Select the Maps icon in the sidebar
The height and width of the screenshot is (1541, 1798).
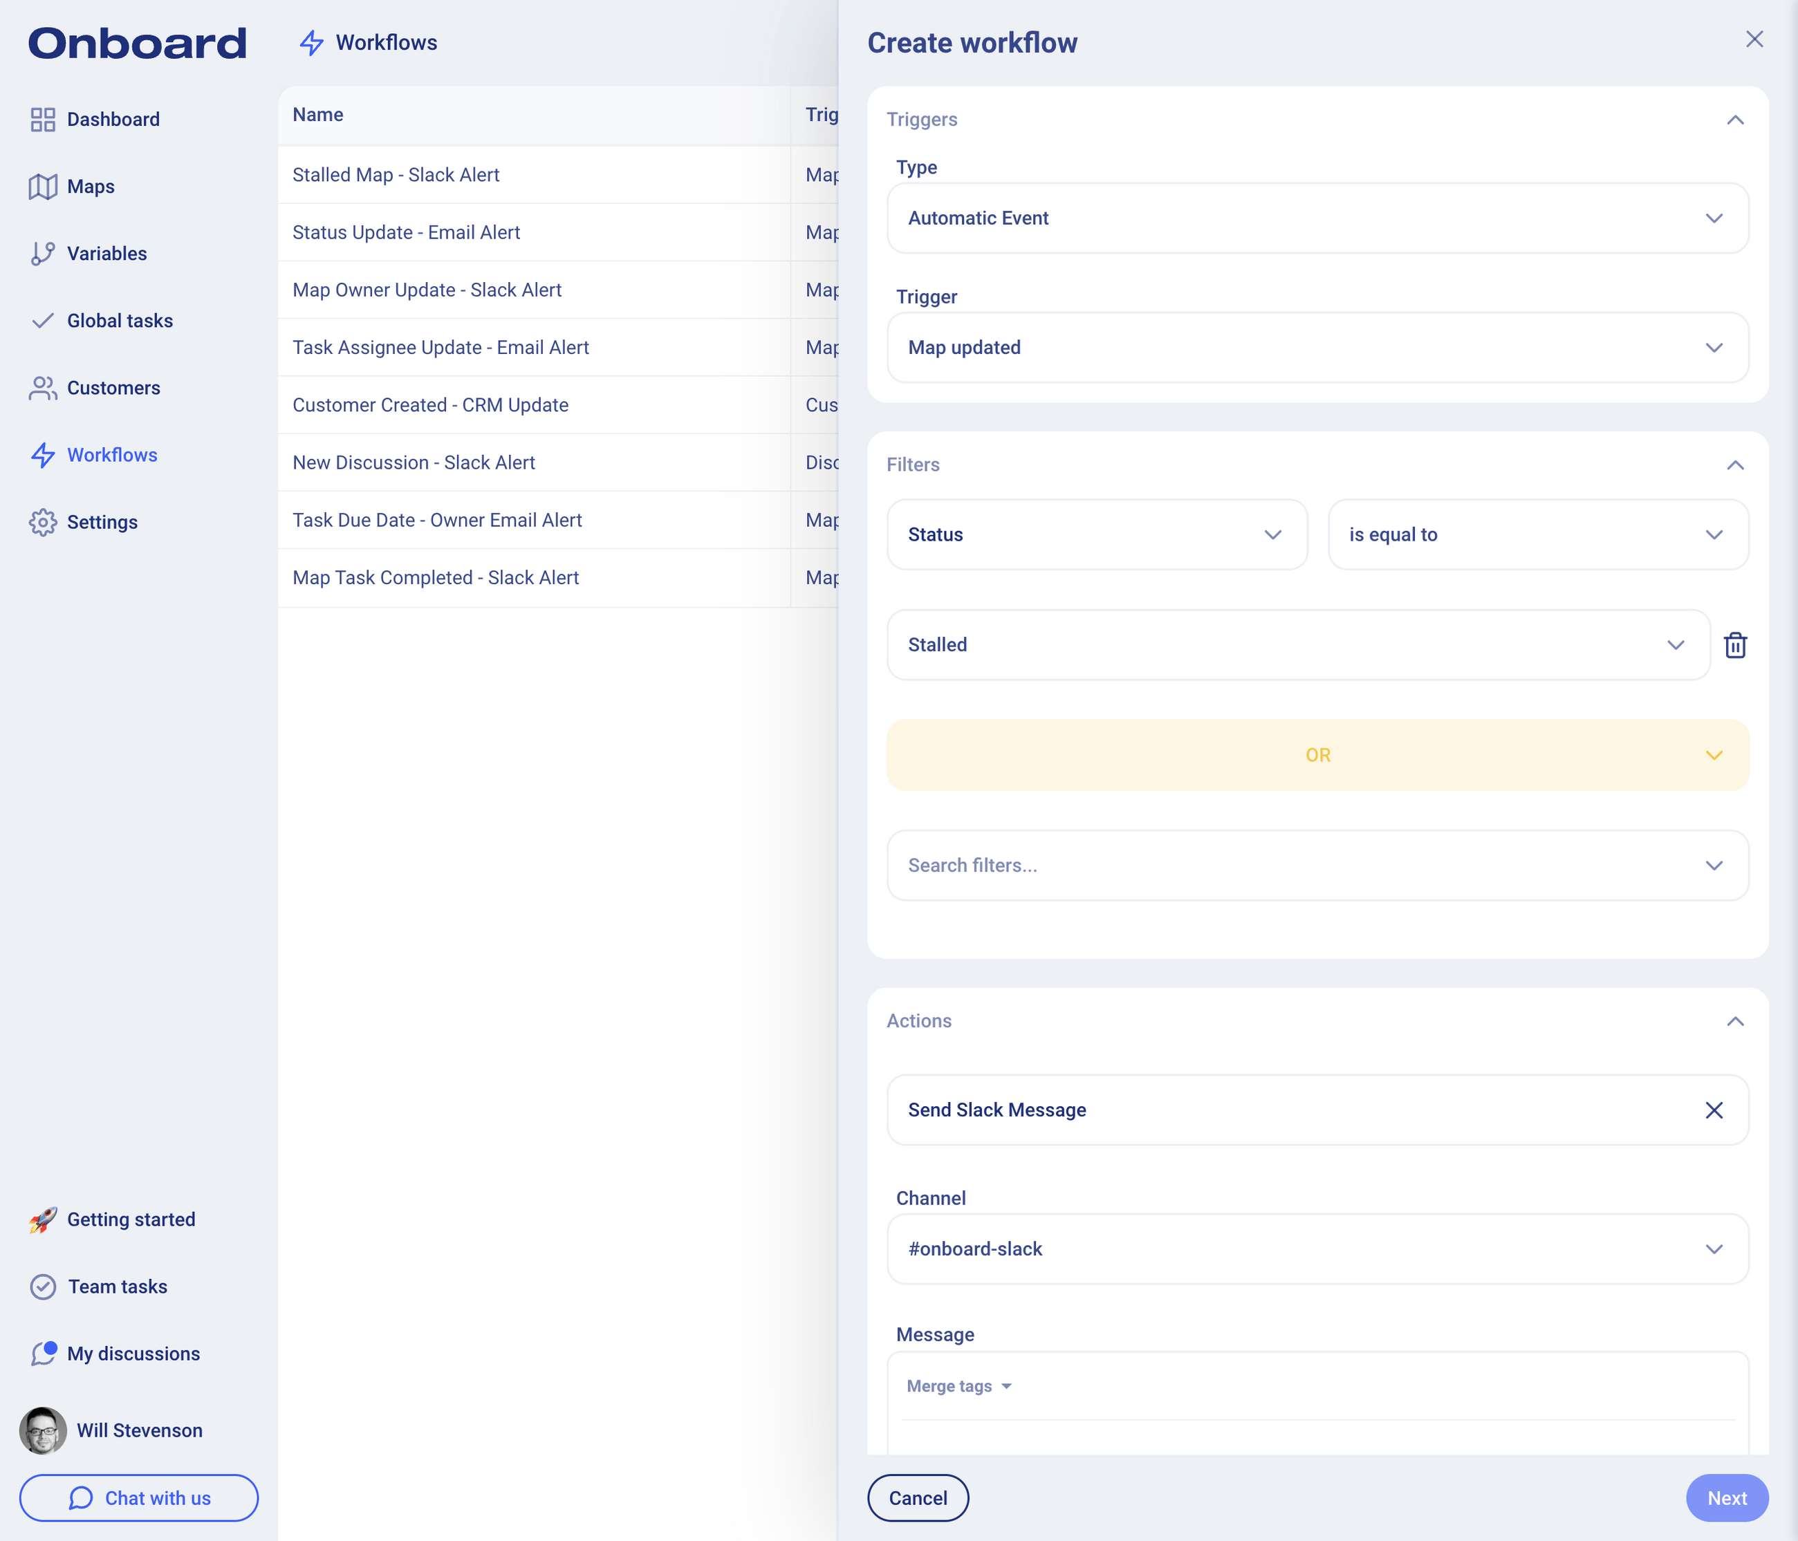(x=44, y=186)
